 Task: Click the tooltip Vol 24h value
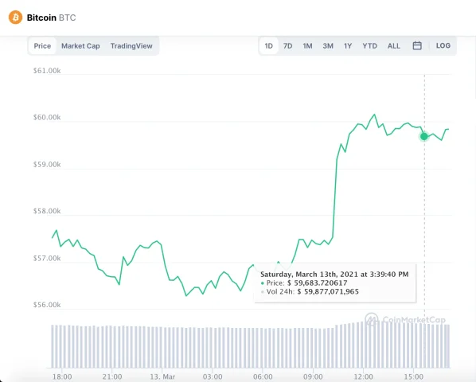[328, 292]
